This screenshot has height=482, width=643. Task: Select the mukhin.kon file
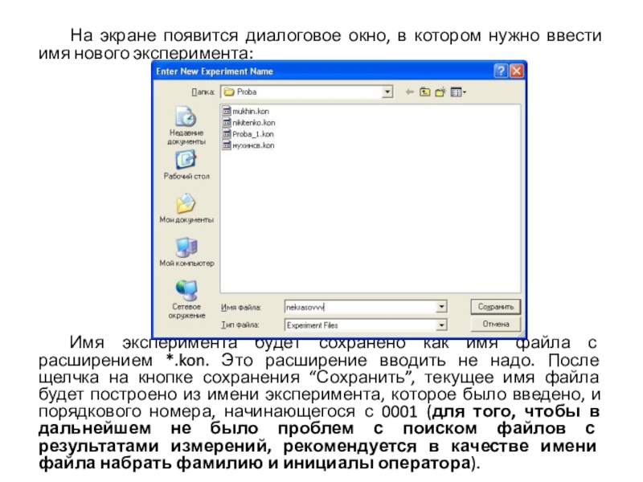246,111
